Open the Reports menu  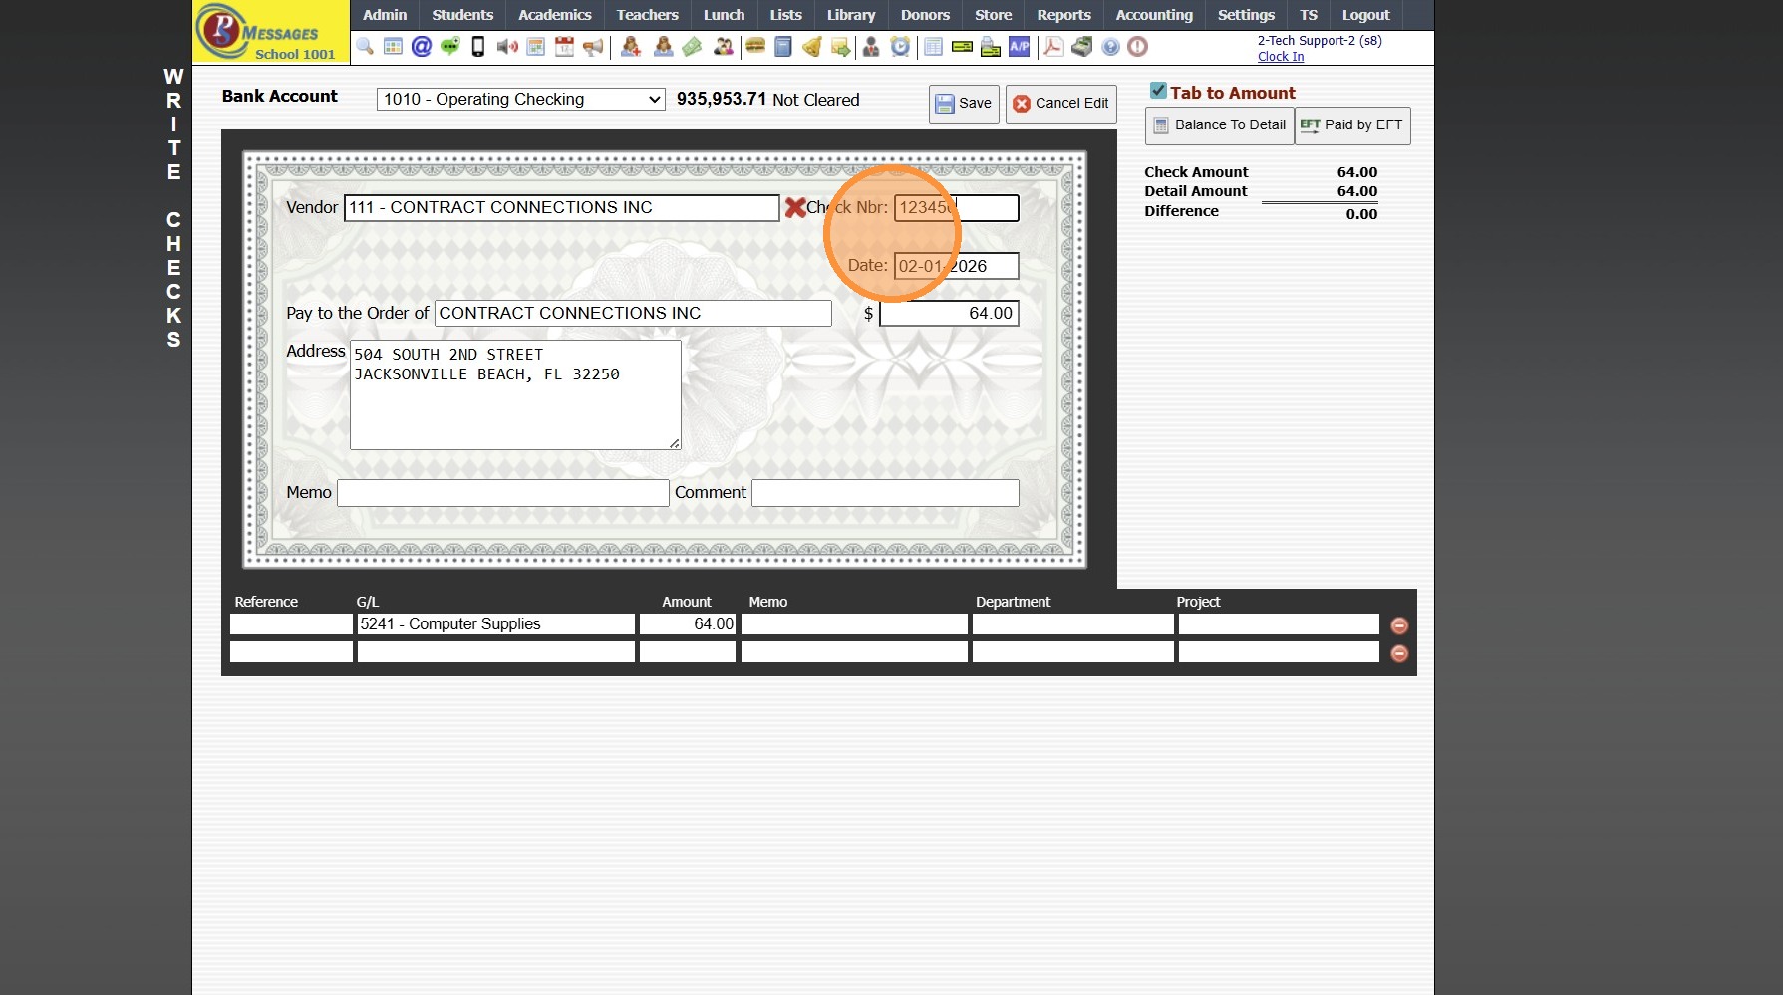(x=1063, y=15)
